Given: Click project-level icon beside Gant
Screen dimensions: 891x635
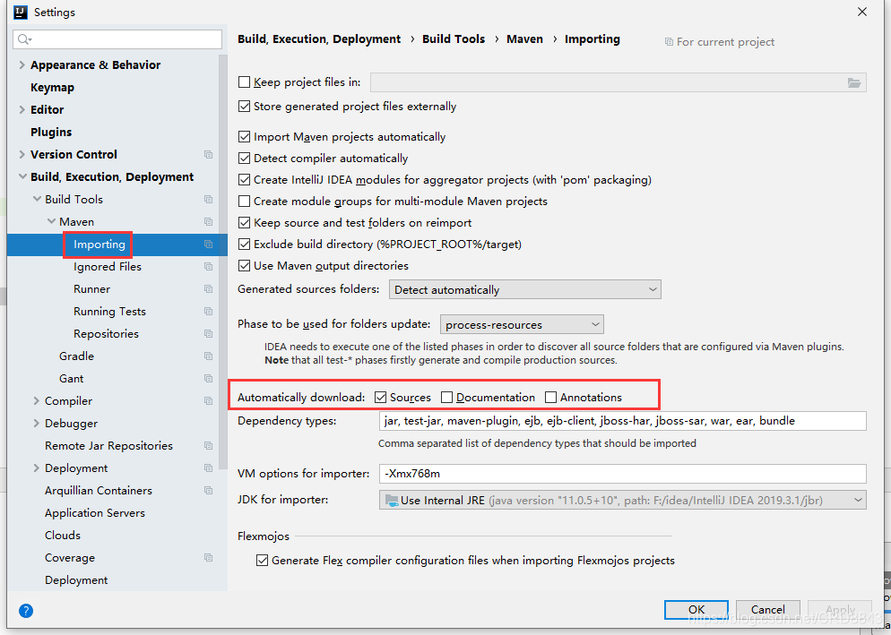Looking at the screenshot, I should (x=209, y=379).
